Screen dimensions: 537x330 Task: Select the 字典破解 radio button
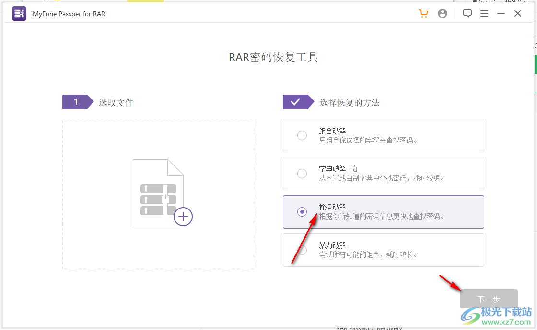click(x=302, y=174)
